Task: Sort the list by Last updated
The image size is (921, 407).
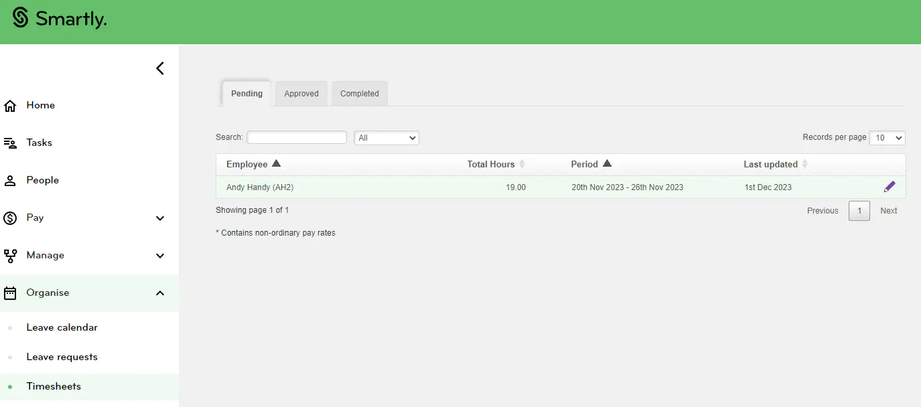Action: [770, 164]
